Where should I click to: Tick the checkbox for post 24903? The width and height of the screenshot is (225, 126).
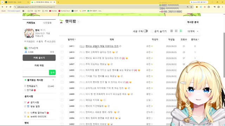tap(62, 76)
